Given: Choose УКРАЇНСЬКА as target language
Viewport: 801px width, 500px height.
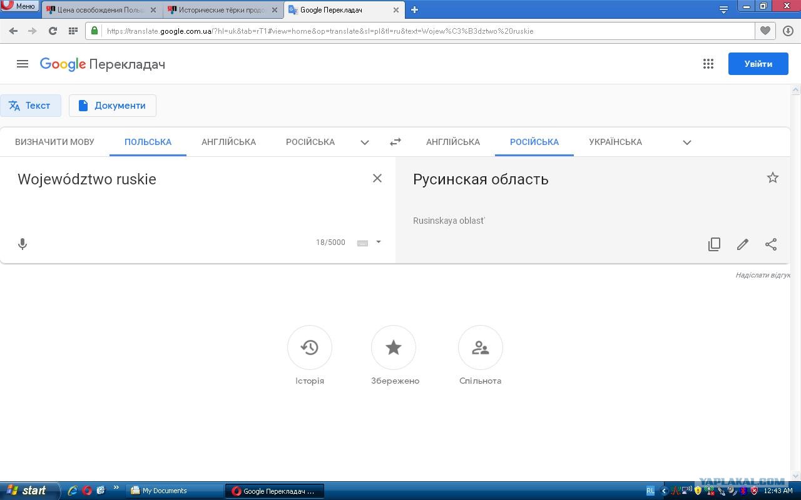Looking at the screenshot, I should [x=615, y=142].
